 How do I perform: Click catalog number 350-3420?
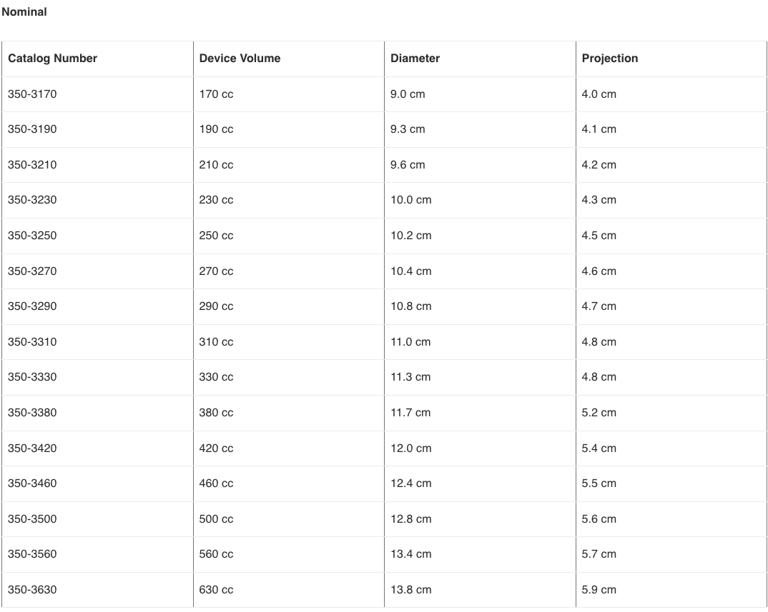[32, 448]
